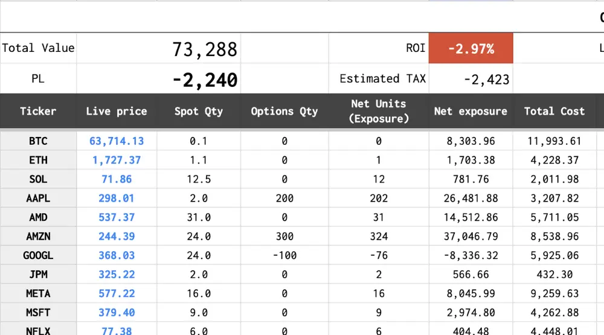Click AMD live price 537.37
The height and width of the screenshot is (335, 604).
117,217
